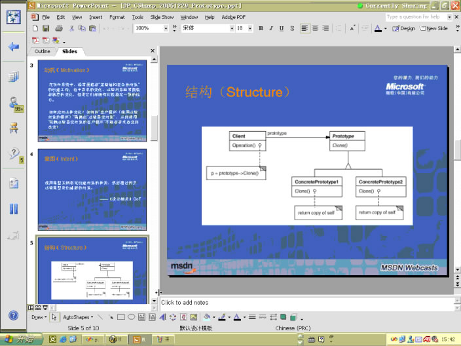Open the attendees icon showing 99+
The image size is (461, 346).
(14, 104)
